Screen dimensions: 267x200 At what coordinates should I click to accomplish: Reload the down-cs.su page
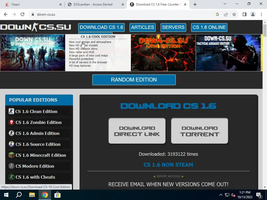tap(22, 15)
